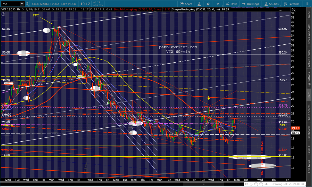The width and height of the screenshot is (312, 187).
Task: Open the flask-shaped tool in the toolbar
Action: [199, 4]
